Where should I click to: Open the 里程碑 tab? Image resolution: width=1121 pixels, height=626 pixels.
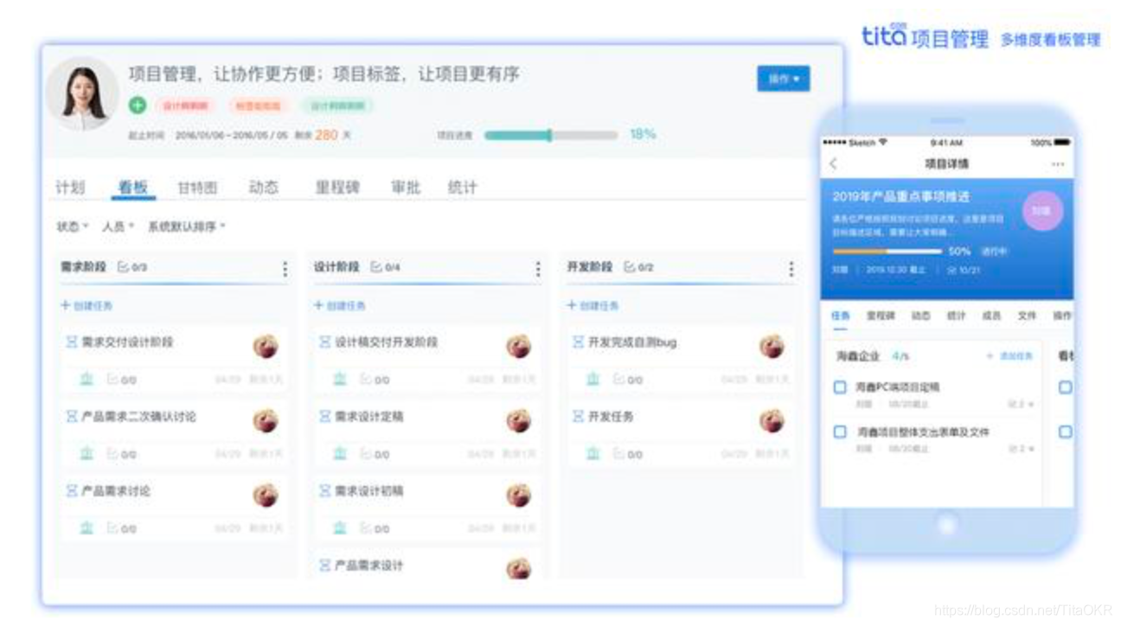click(336, 187)
